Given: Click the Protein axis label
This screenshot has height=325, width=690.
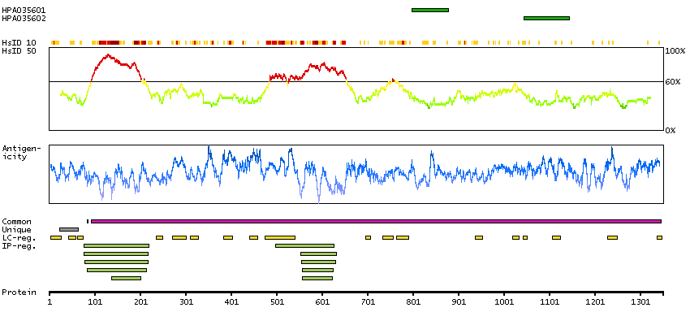Looking at the screenshot, I should (18, 292).
